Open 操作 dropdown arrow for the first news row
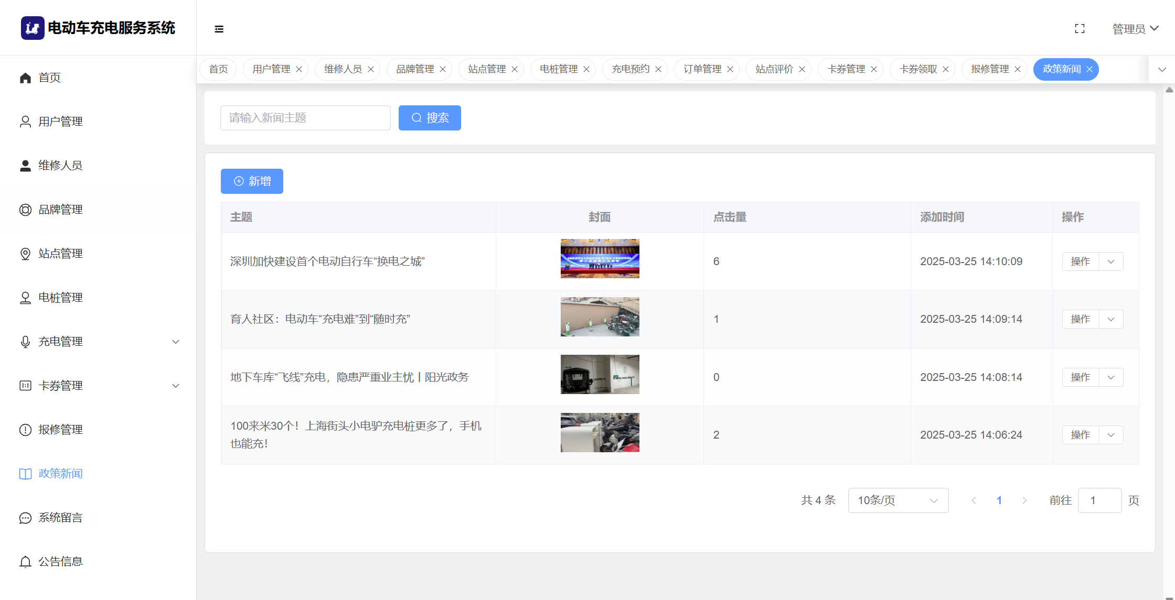1175x600 pixels. 1111,261
